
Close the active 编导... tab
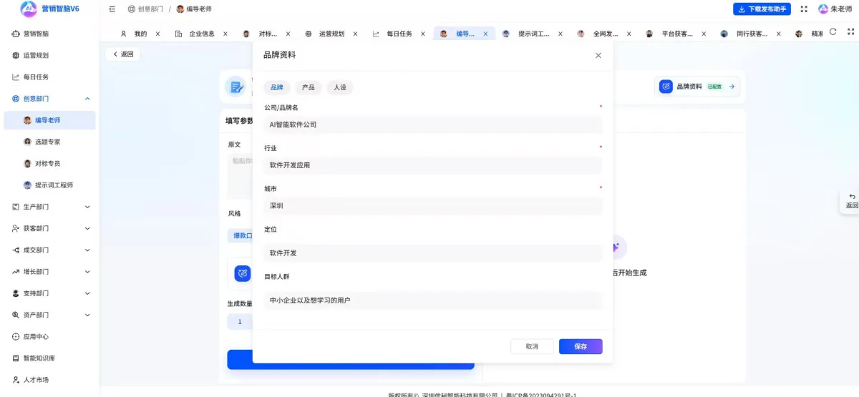pyautogui.click(x=485, y=34)
